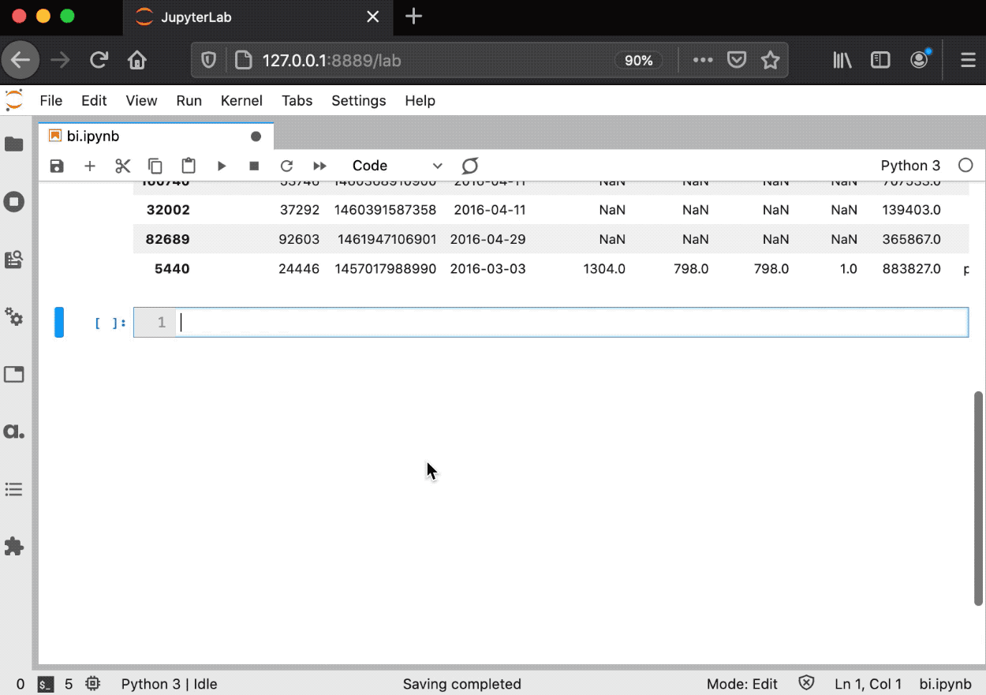Open the Settings menu
The height and width of the screenshot is (695, 986).
[x=359, y=100]
